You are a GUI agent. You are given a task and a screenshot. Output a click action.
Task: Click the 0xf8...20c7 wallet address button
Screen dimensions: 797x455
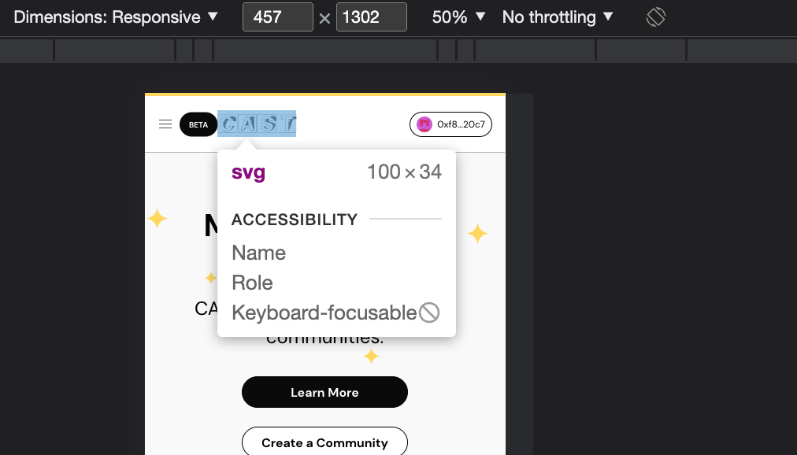(450, 124)
